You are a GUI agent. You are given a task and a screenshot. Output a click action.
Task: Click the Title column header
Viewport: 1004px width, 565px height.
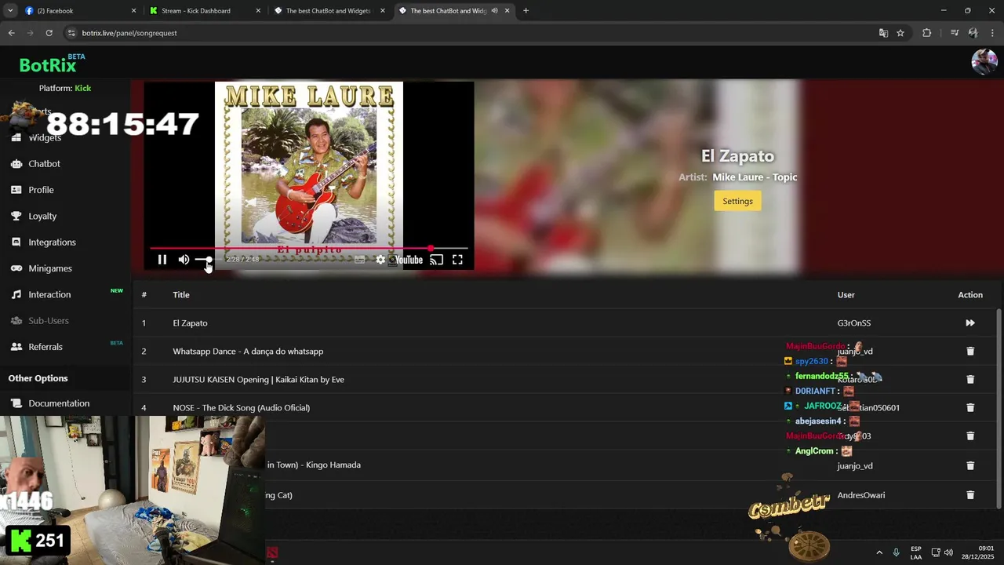[181, 294]
